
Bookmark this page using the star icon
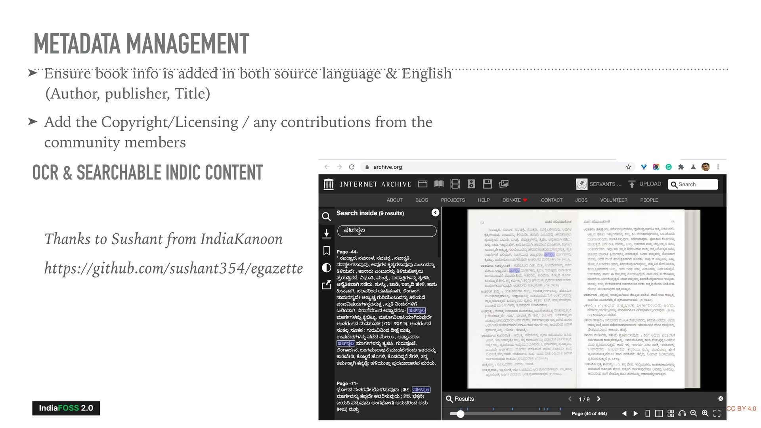[x=628, y=167]
